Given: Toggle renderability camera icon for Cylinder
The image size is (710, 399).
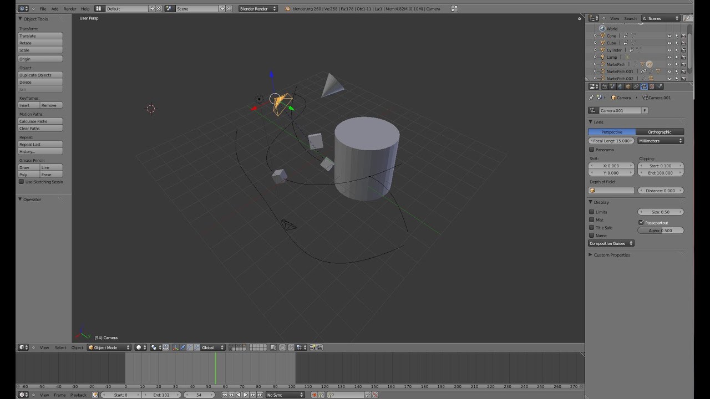Looking at the screenshot, I should [x=683, y=50].
